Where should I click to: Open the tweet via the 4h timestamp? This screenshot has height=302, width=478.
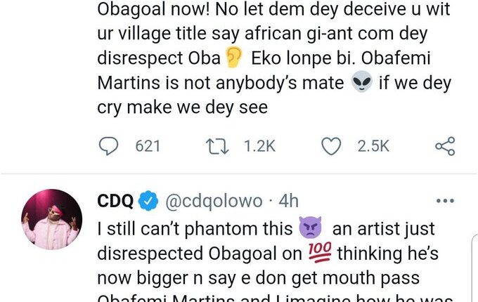pos(288,202)
